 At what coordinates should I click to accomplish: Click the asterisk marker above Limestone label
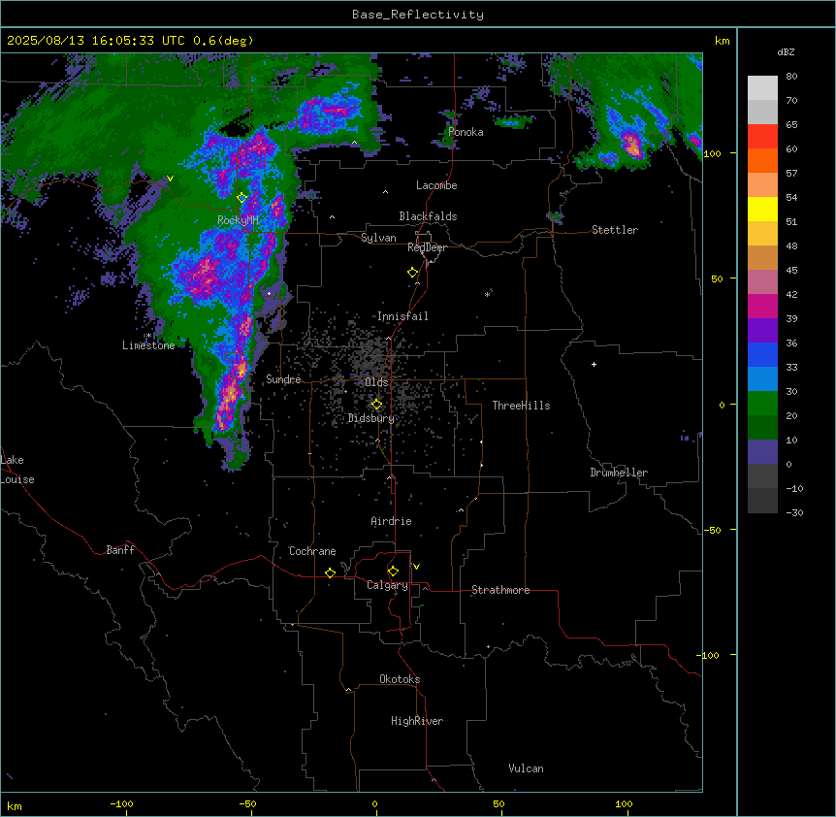tap(148, 336)
